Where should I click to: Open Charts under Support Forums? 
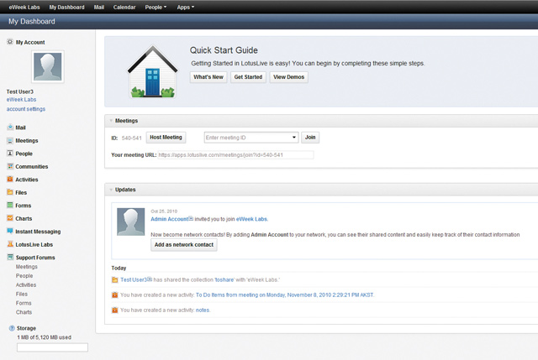(24, 312)
